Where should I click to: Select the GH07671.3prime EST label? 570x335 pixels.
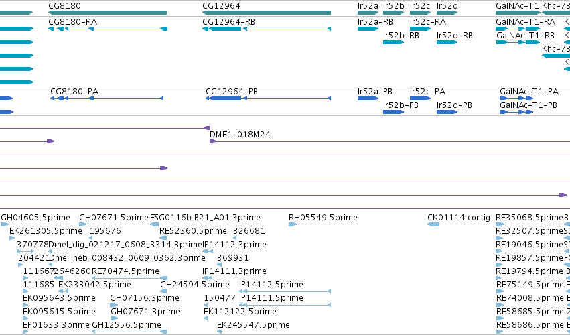click(145, 312)
